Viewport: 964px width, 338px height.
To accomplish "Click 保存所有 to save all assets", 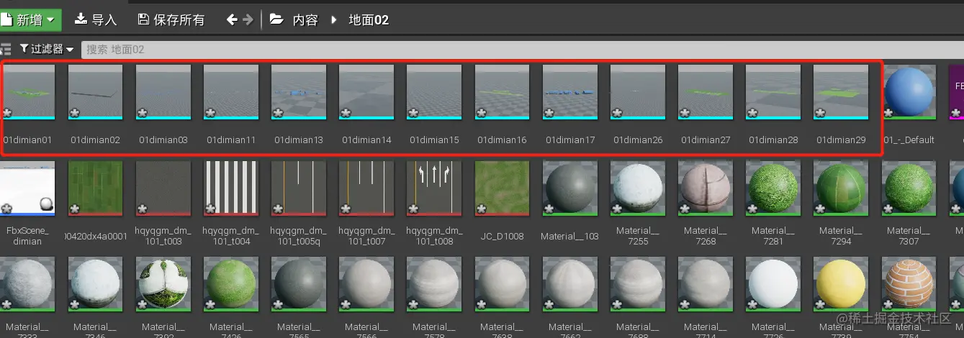I will [171, 19].
